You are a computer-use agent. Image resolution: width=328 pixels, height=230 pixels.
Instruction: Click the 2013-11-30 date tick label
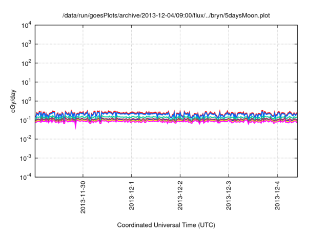[83, 197]
